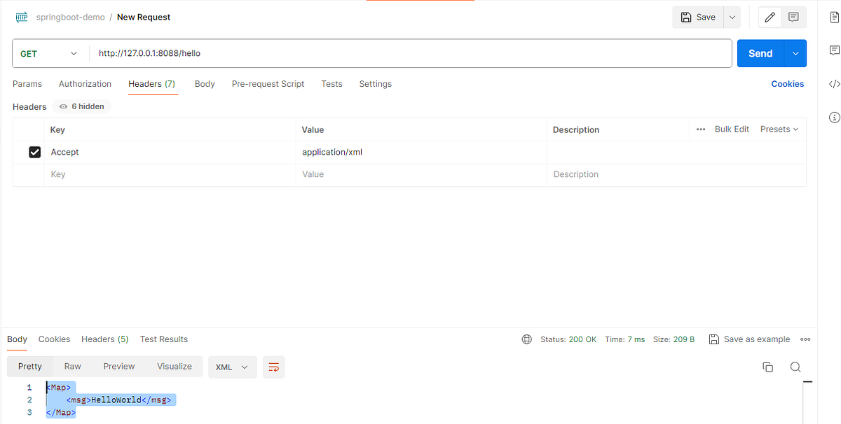
Task: Click the Send button
Action: click(760, 52)
